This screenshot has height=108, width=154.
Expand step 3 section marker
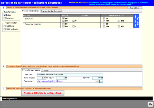tap(4, 89)
